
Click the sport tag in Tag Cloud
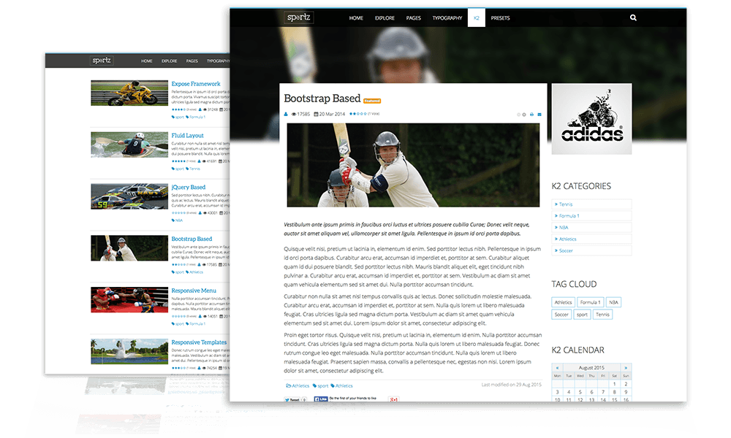point(582,315)
